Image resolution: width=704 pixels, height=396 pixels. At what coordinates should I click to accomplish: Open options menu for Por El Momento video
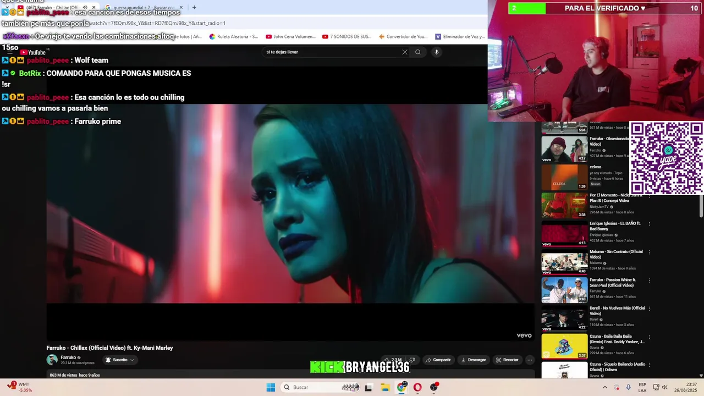[x=650, y=196]
